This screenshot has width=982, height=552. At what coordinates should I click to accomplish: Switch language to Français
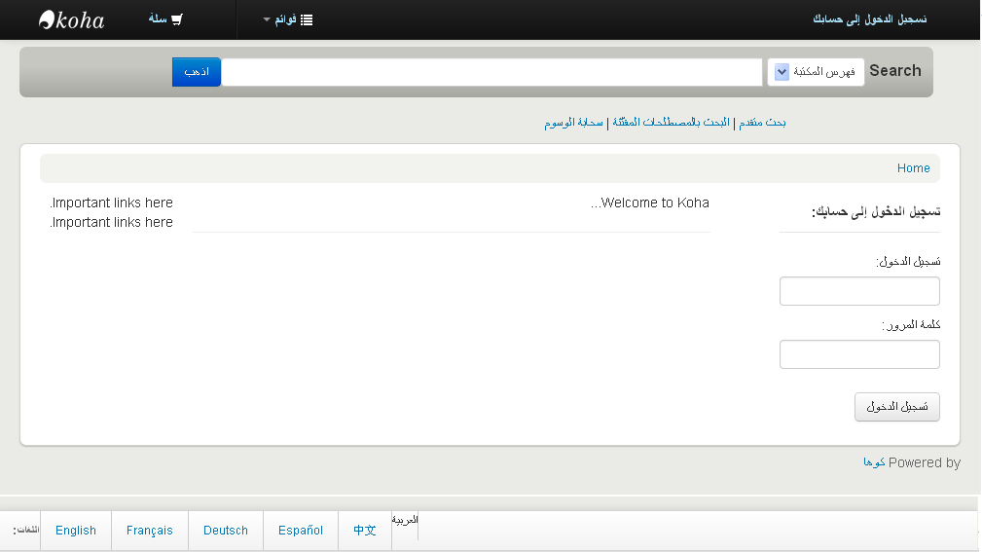point(150,531)
